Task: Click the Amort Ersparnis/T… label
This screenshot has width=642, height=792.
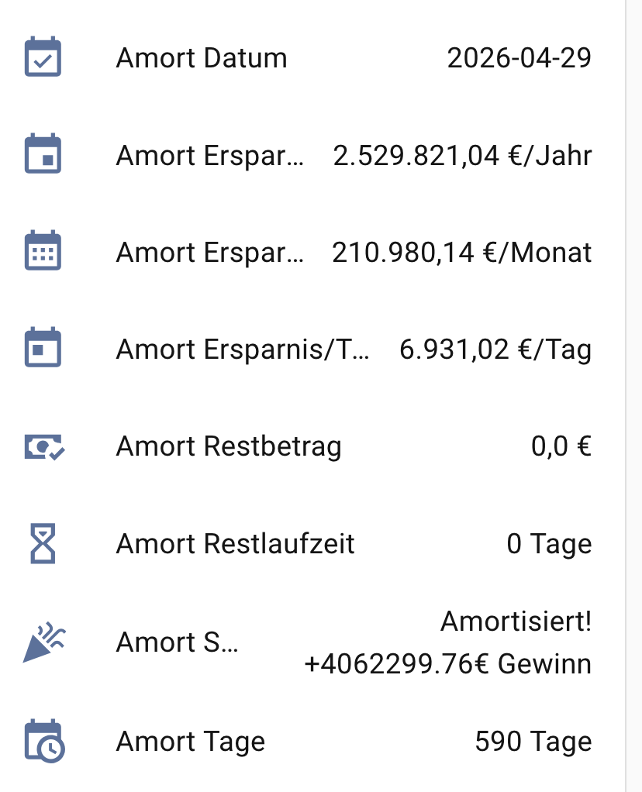Action: [x=243, y=350]
